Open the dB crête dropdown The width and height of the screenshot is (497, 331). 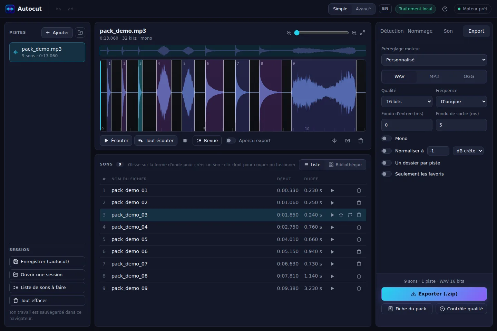(468, 151)
